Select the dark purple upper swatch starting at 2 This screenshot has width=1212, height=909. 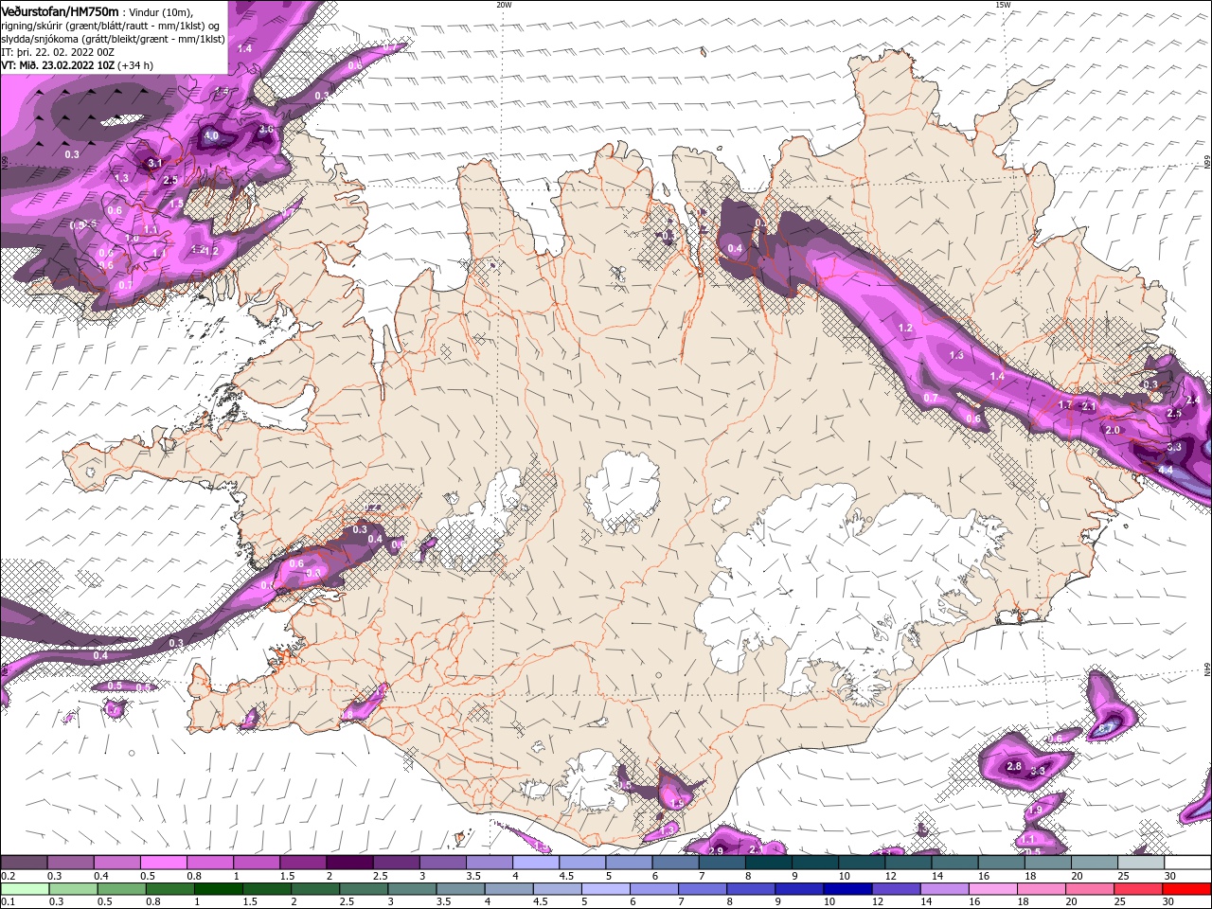[x=348, y=863]
